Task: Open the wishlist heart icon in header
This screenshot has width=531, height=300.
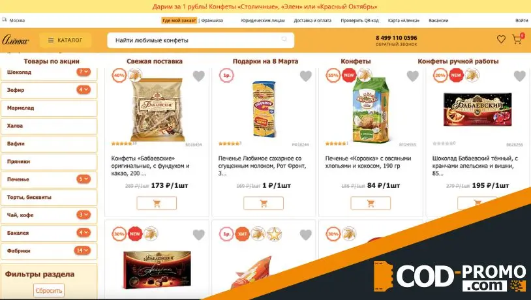Action: point(501,39)
